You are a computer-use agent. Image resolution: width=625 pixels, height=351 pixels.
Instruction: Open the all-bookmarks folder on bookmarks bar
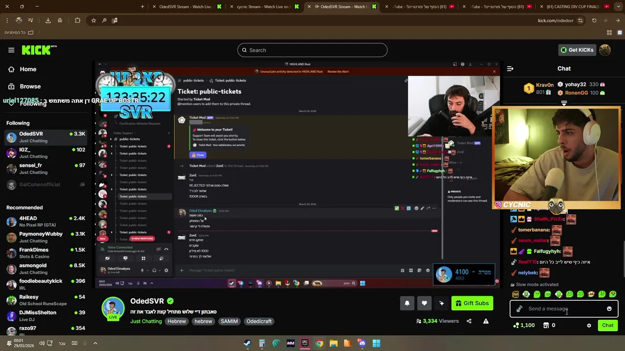(19, 32)
